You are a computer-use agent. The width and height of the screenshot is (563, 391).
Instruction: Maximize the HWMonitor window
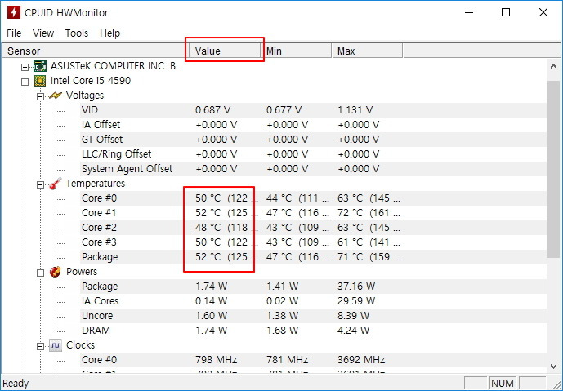point(506,12)
